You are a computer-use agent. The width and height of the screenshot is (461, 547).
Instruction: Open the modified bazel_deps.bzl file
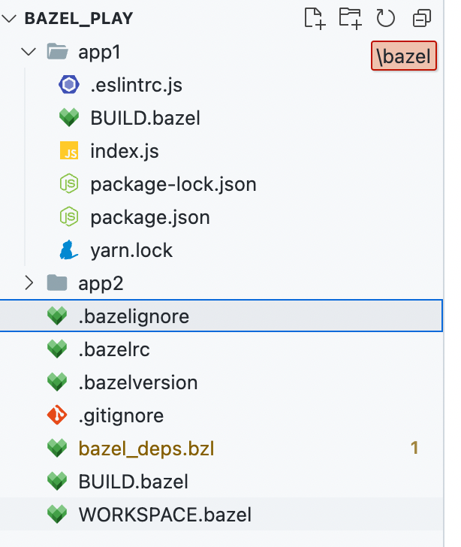tap(146, 449)
